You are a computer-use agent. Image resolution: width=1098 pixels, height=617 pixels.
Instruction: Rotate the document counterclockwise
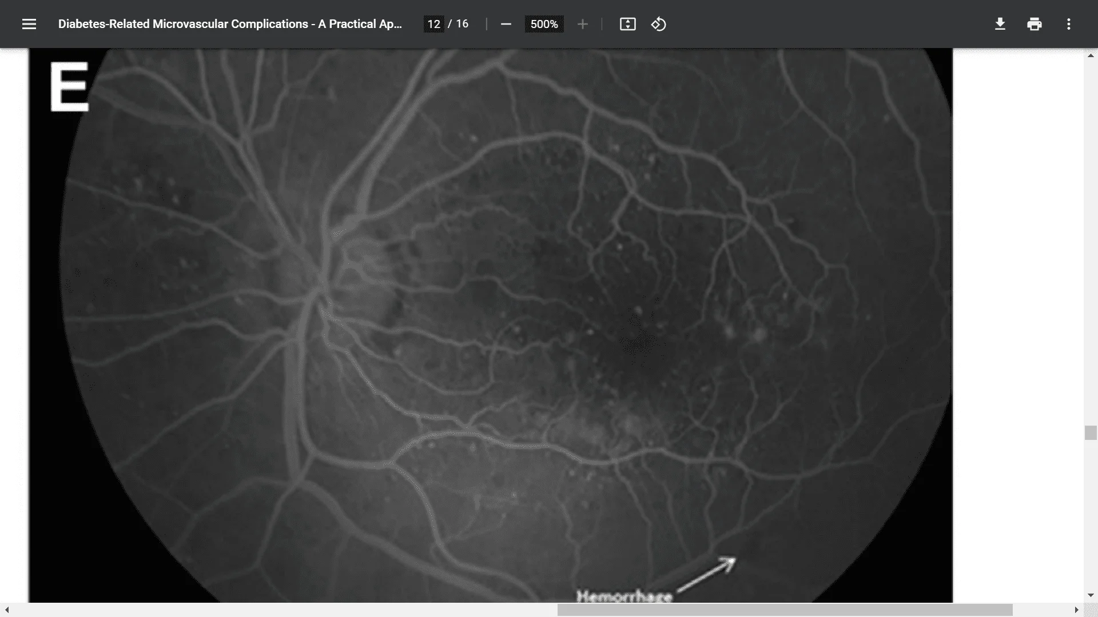659,24
